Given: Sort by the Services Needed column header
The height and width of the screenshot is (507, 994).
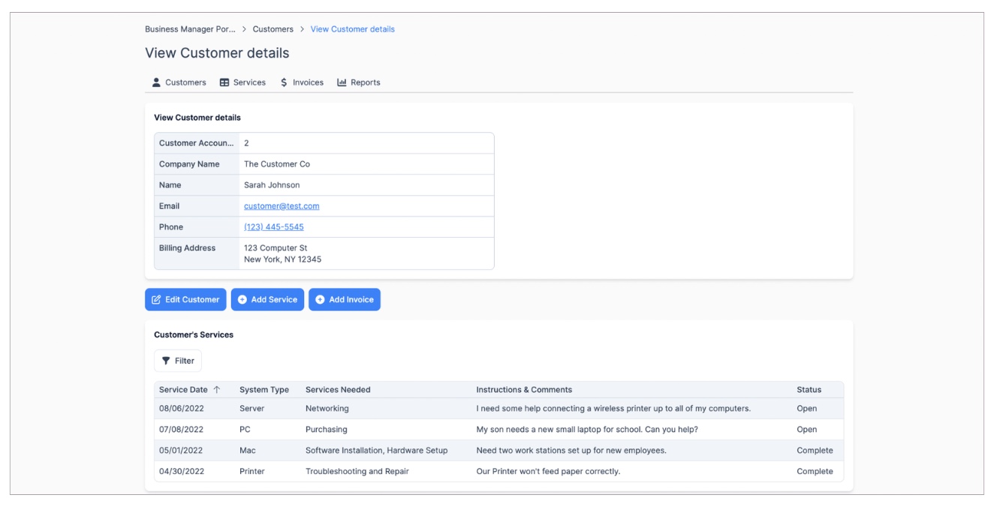Looking at the screenshot, I should [x=338, y=390].
